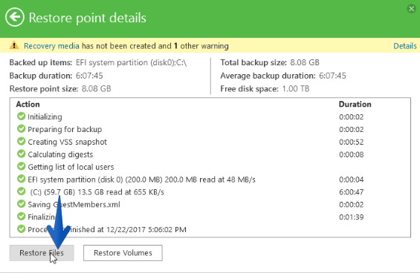Click the Duration column header

coord(355,104)
